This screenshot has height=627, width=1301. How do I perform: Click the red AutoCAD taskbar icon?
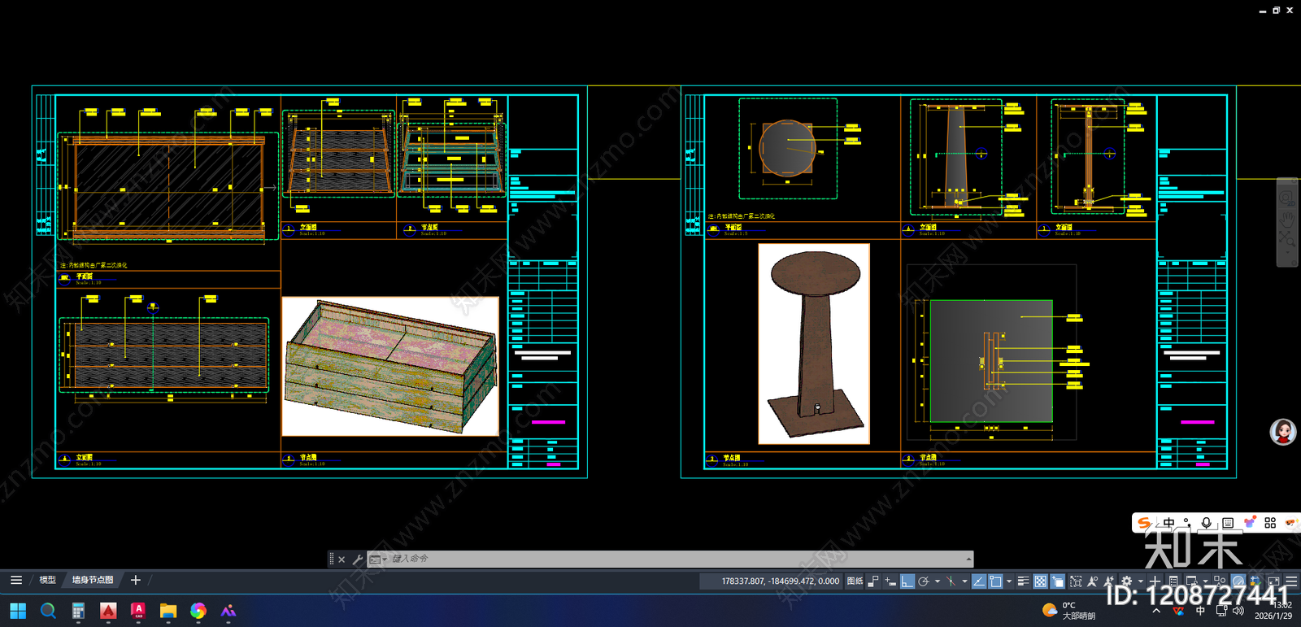click(x=108, y=611)
